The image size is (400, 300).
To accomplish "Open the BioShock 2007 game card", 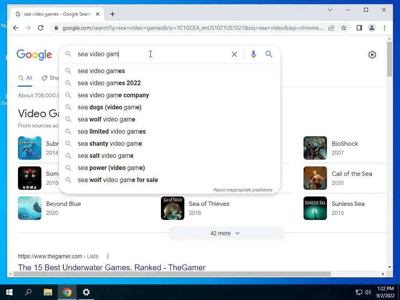I will tap(345, 148).
